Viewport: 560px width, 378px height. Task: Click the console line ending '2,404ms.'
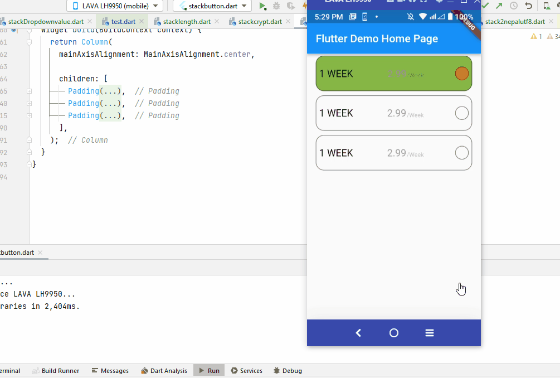(x=40, y=307)
